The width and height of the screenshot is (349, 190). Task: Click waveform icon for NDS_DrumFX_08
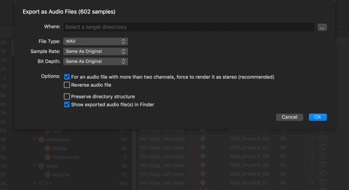(283, 165)
